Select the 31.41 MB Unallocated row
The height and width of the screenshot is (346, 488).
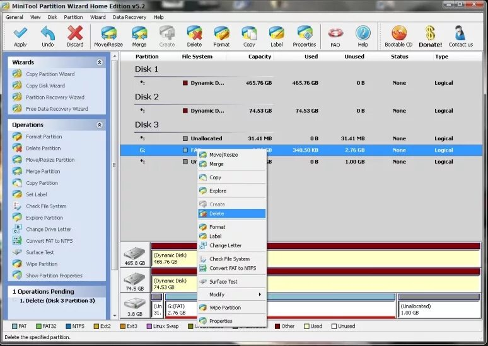(301, 138)
